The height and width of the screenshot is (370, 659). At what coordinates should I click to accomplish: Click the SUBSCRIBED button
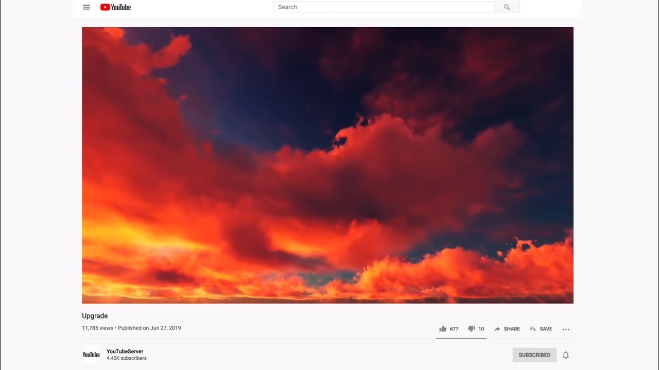tap(534, 355)
